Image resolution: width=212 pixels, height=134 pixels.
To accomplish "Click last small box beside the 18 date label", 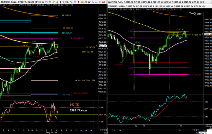I will click(197, 130).
